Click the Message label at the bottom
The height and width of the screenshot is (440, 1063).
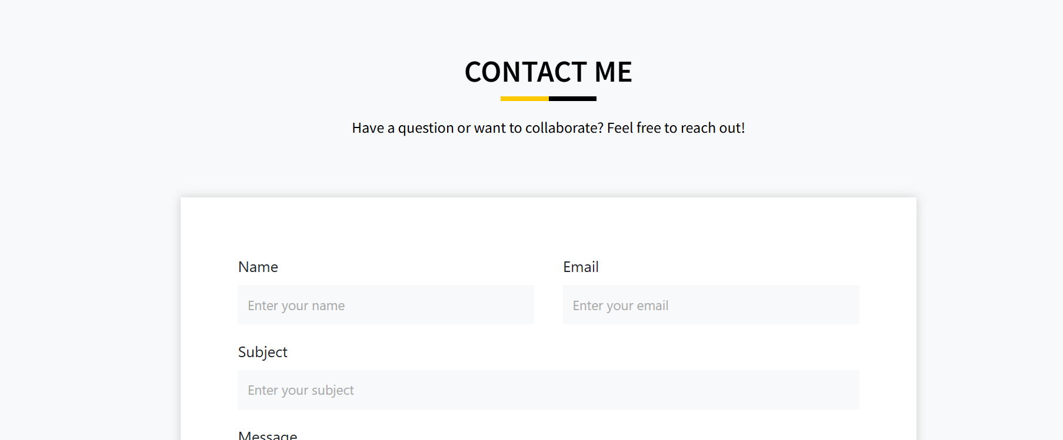(x=268, y=435)
